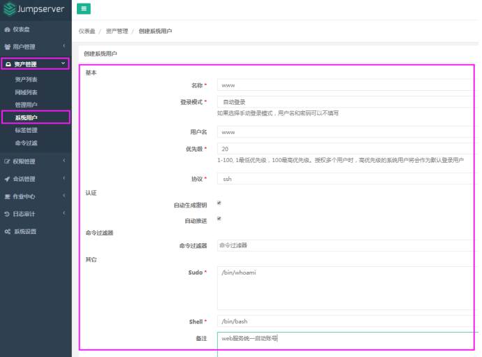The height and width of the screenshot is (357, 482).
Task: Select 资产列表 submenu item
Action: click(26, 80)
